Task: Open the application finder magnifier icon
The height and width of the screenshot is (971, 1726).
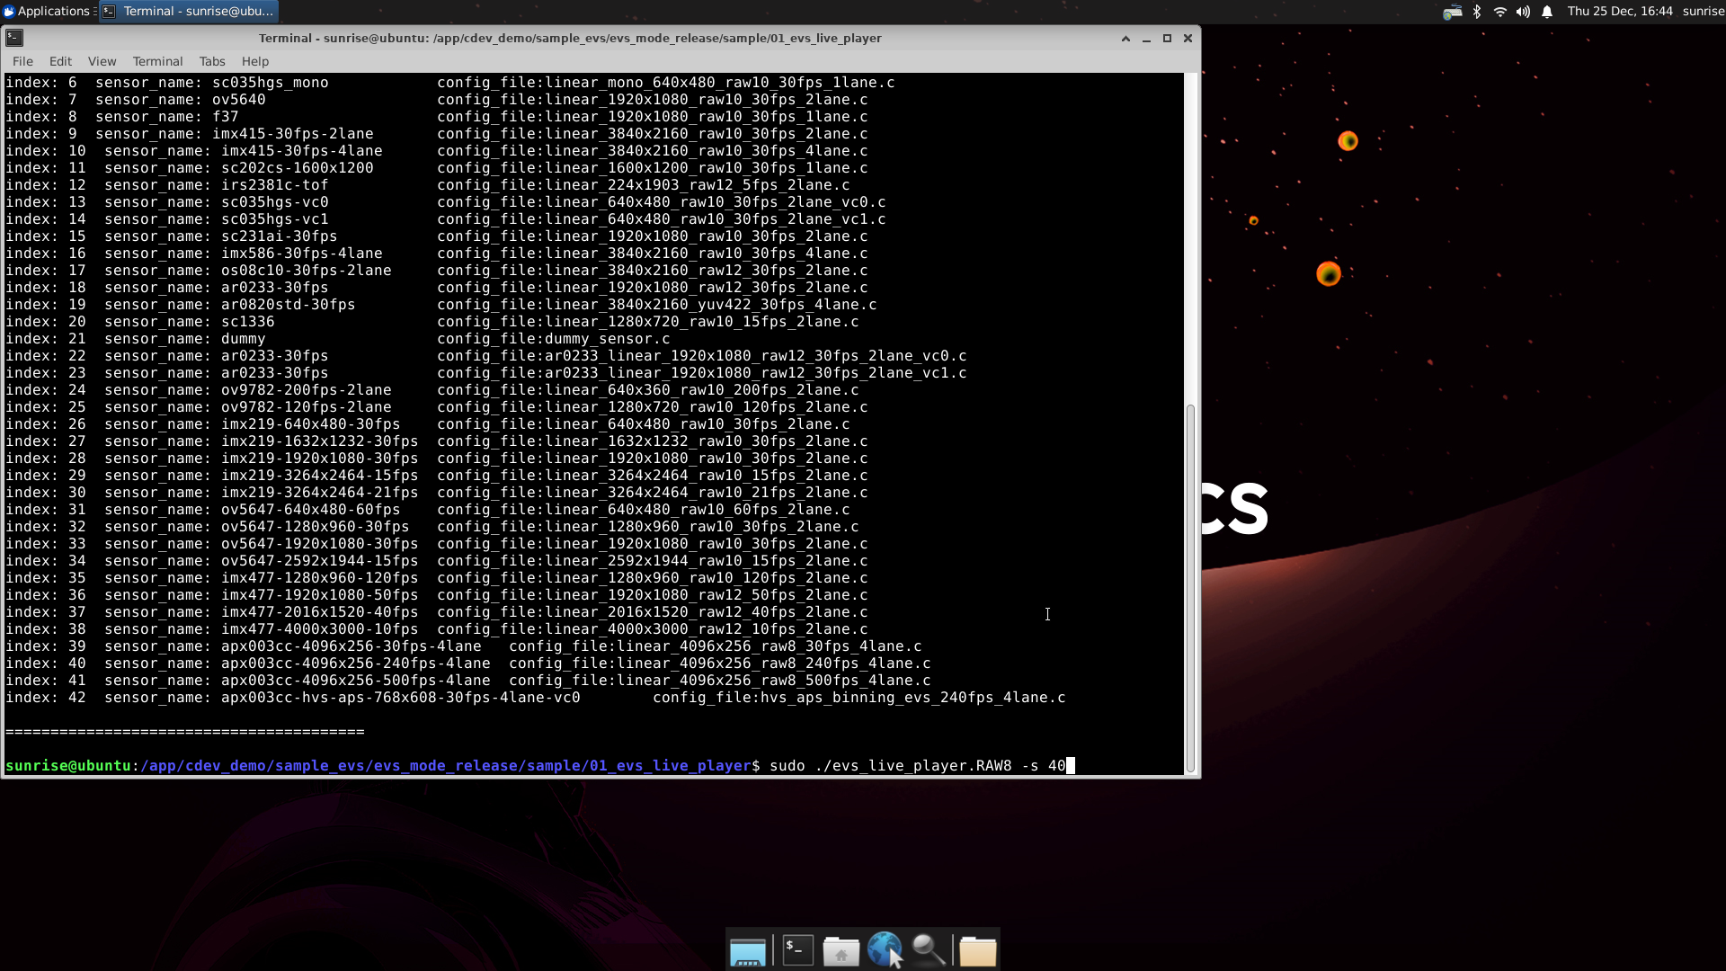Action: tap(929, 950)
